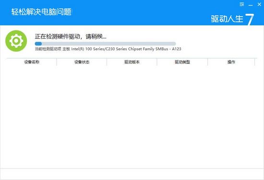The width and height of the screenshot is (264, 180).
Task: Select the 驱动类型 column header
Action: pos(182,62)
